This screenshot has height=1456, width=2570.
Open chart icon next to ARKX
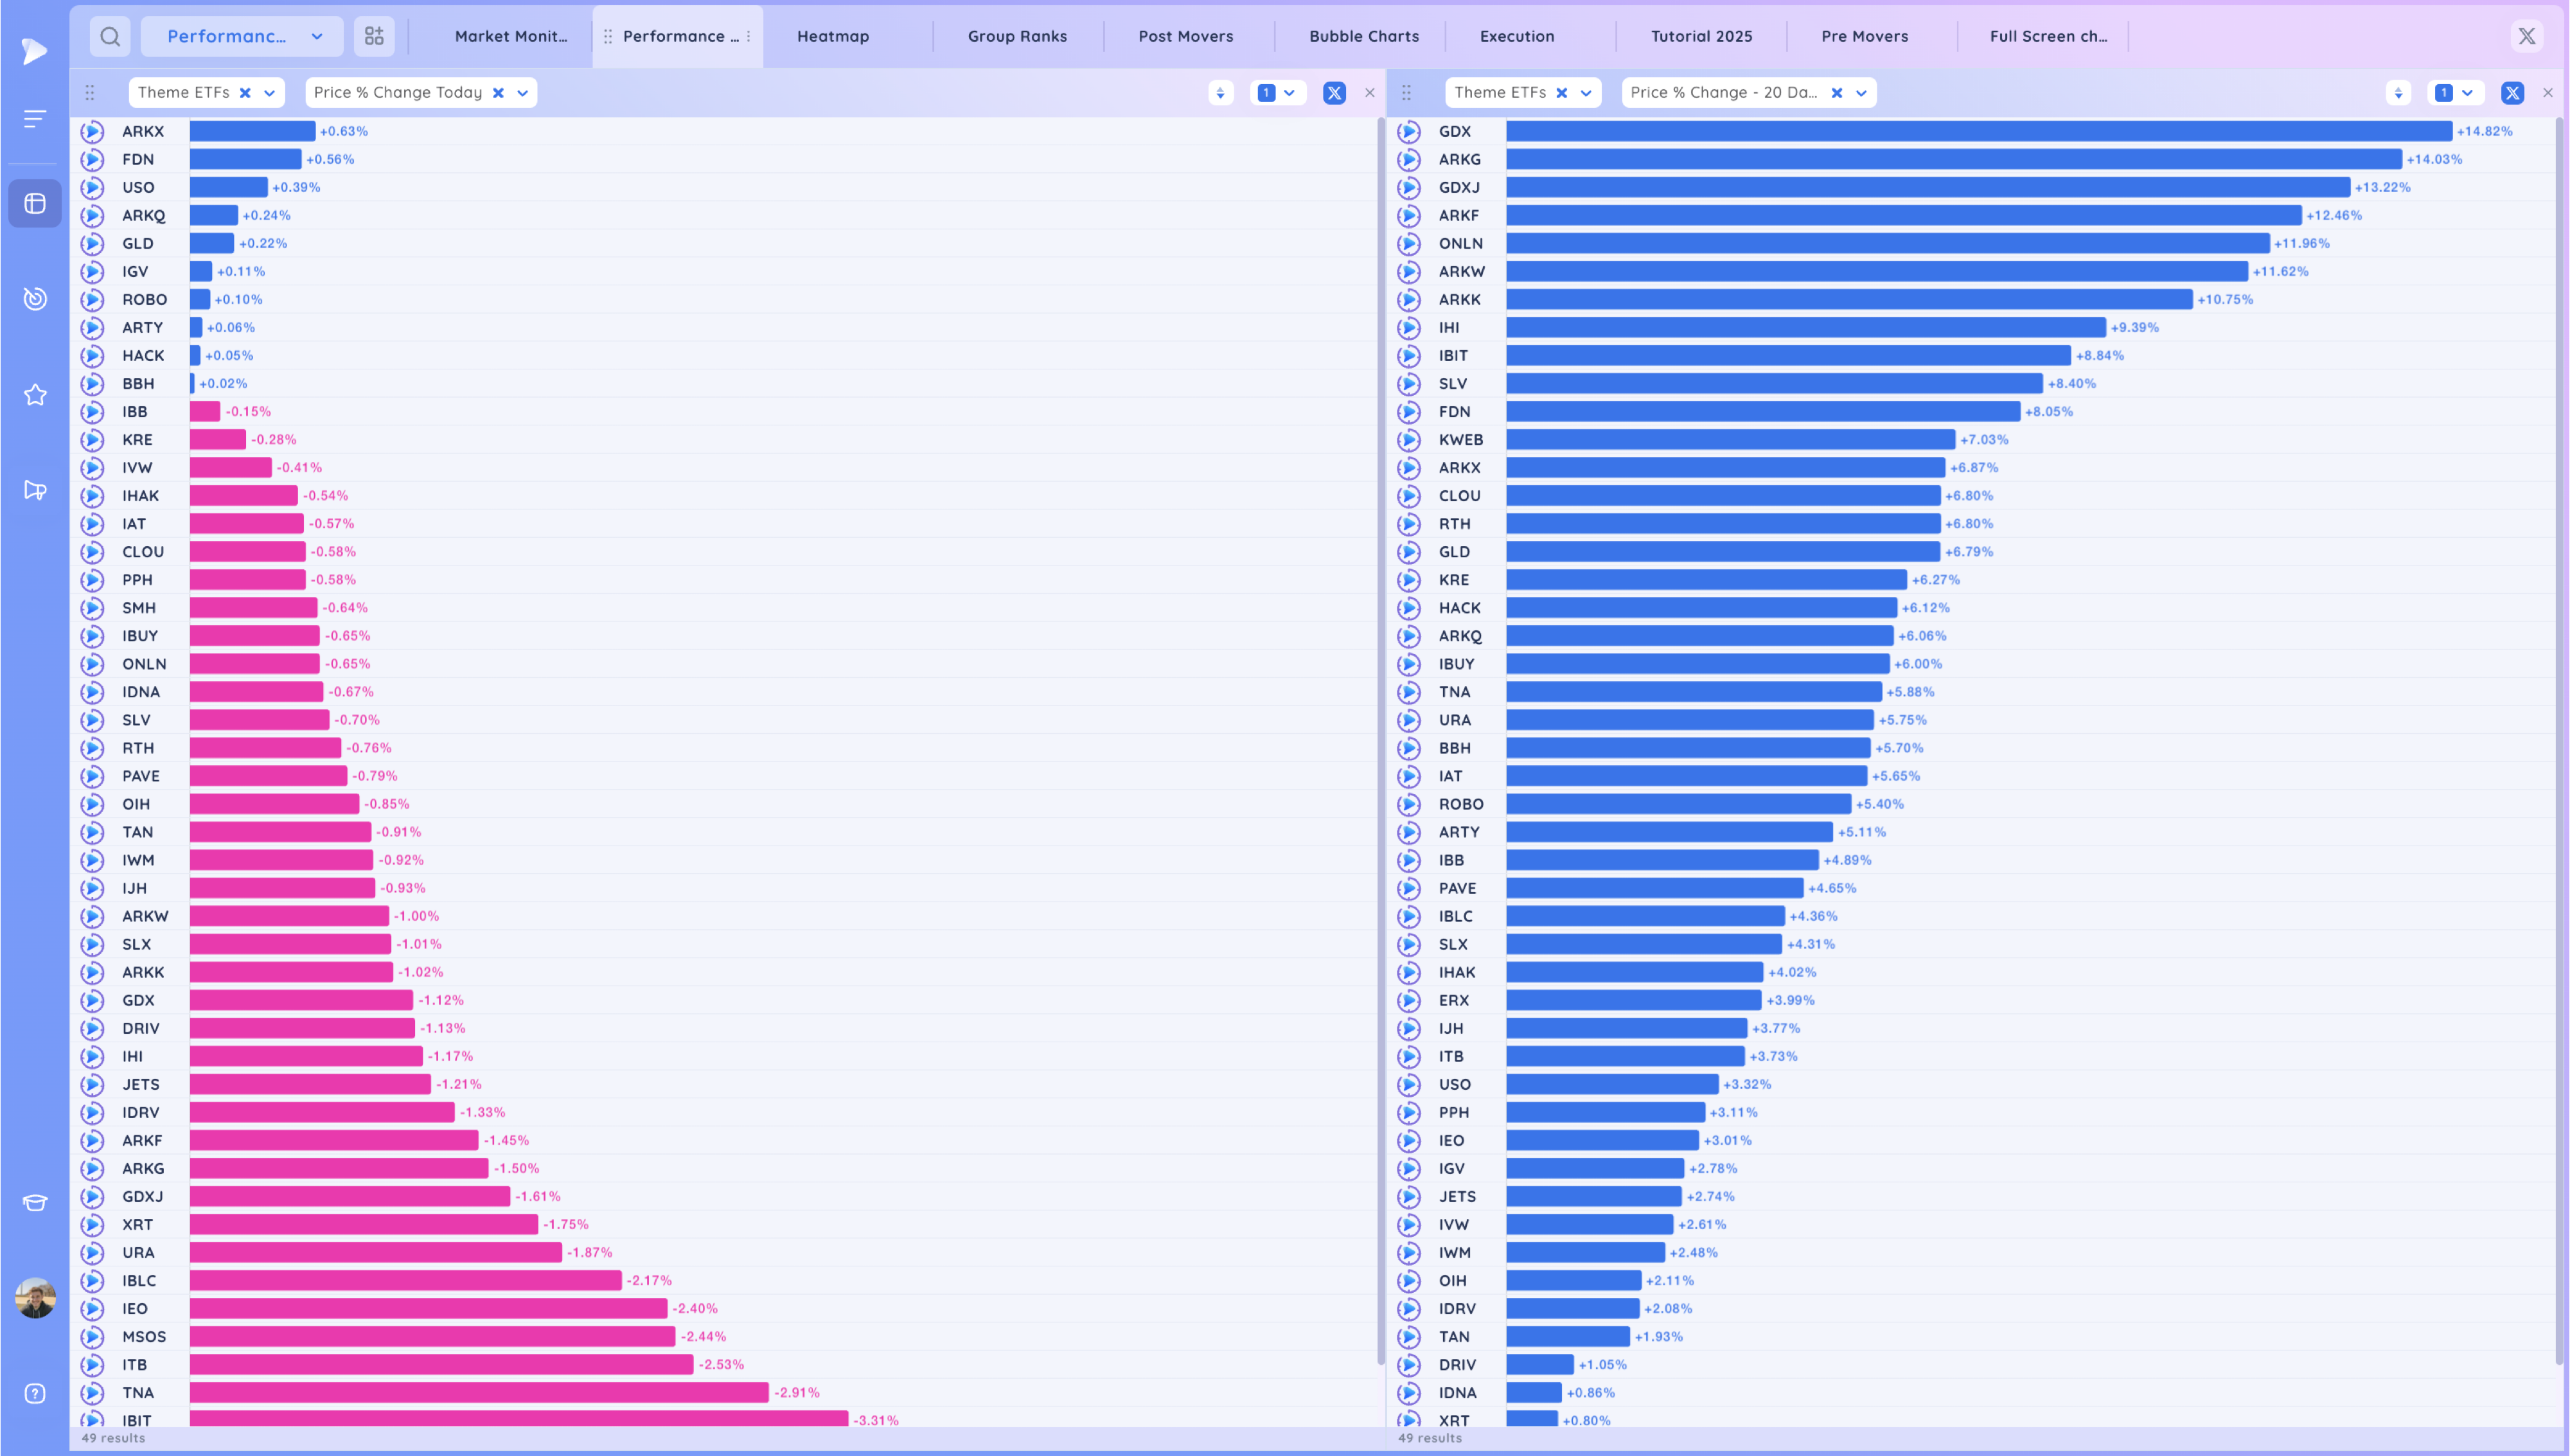[x=93, y=131]
